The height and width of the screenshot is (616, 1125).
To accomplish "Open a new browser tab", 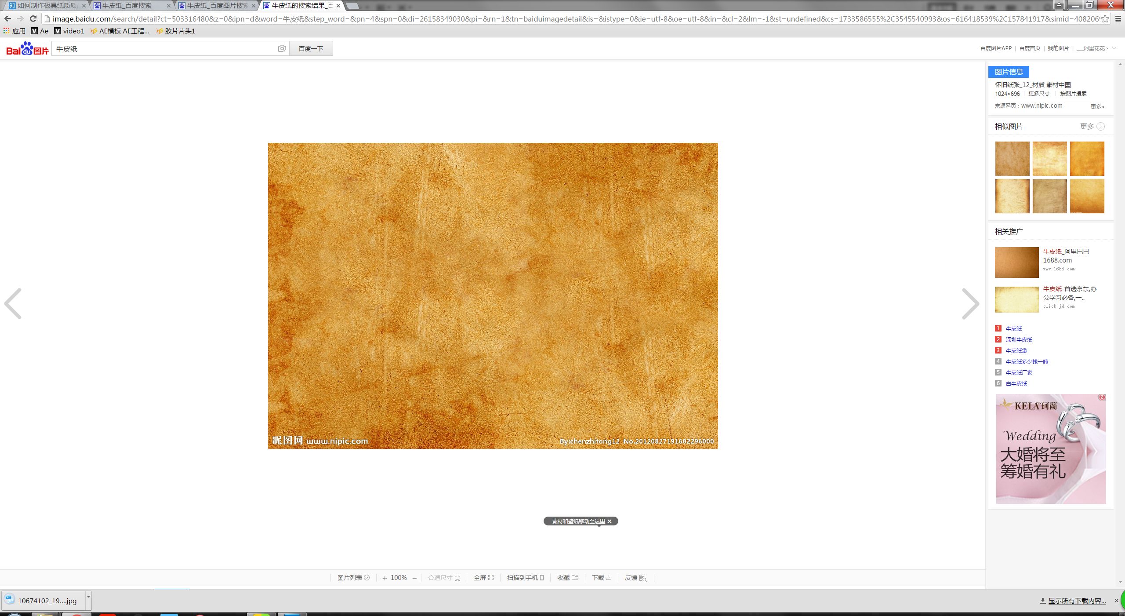I will [x=352, y=6].
